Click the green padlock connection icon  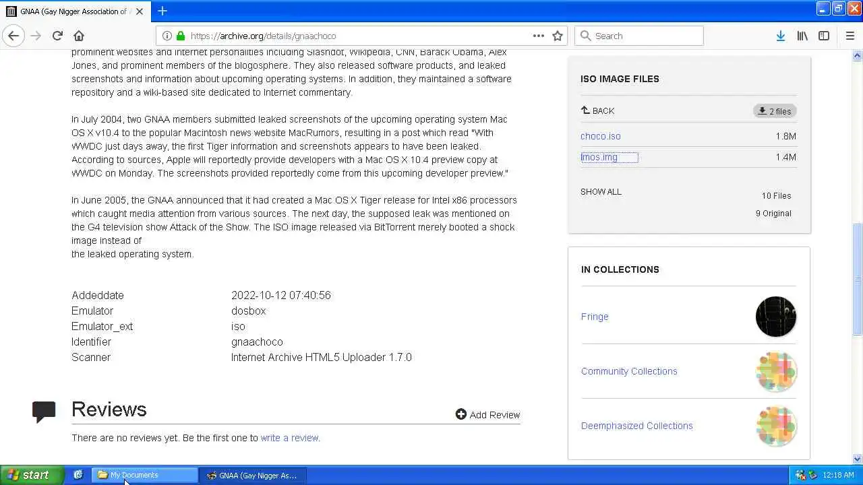click(x=180, y=36)
